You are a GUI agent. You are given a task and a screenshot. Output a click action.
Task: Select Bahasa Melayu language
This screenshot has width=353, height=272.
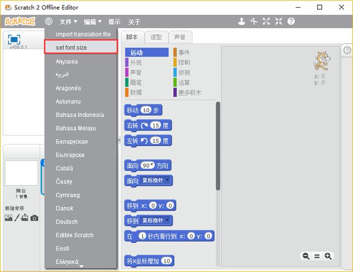pos(81,128)
